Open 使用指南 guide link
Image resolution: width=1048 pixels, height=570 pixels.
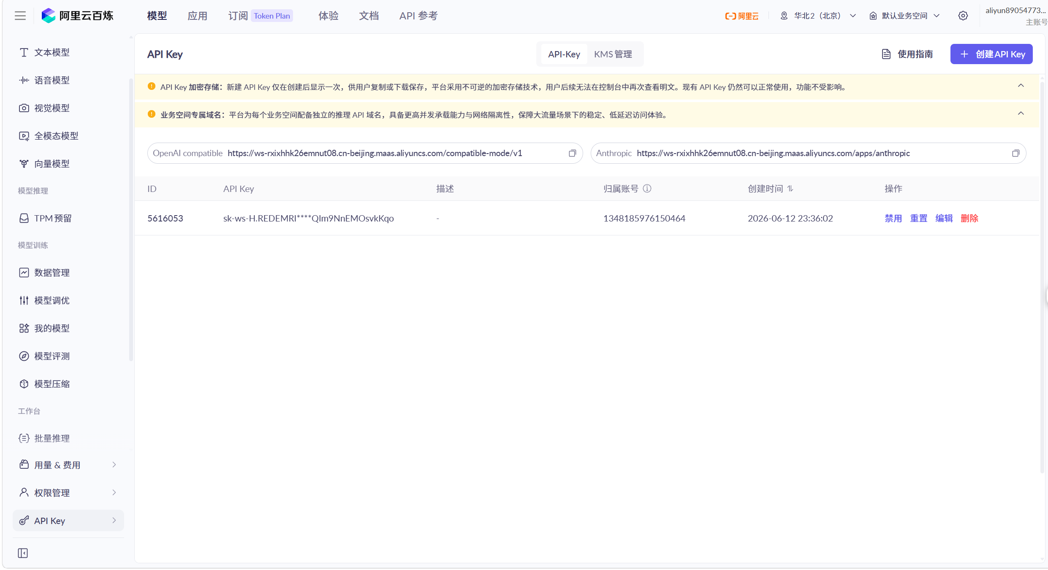click(x=907, y=54)
